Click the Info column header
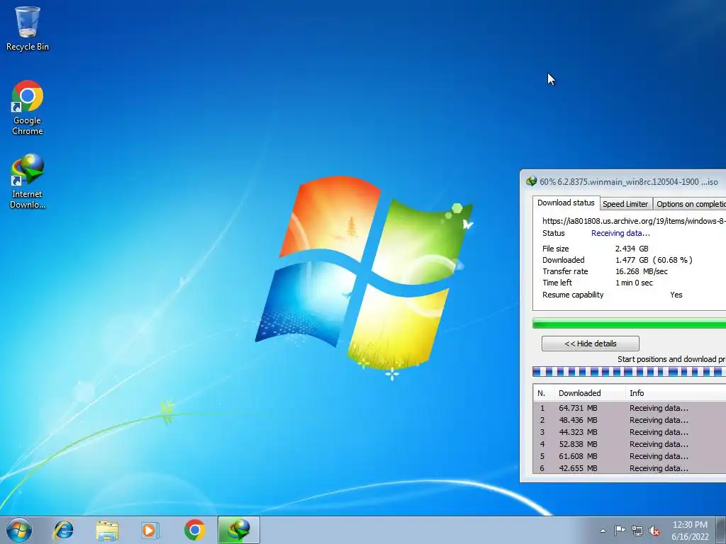Image resolution: width=726 pixels, height=544 pixels. coord(676,392)
